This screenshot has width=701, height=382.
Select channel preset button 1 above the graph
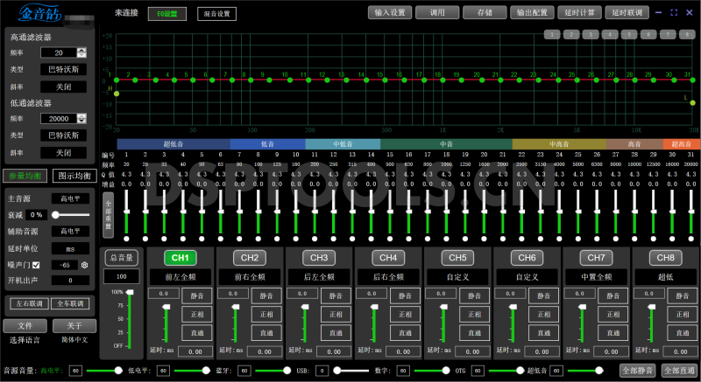pos(552,34)
